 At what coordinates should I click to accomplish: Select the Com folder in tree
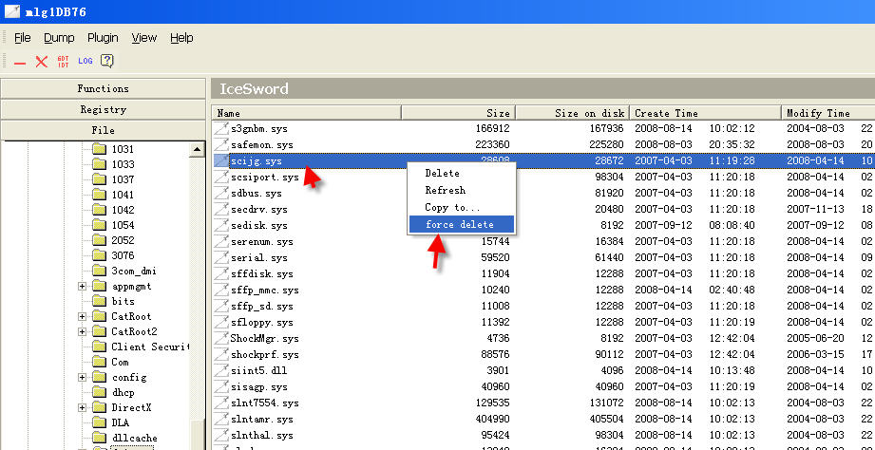coord(120,362)
